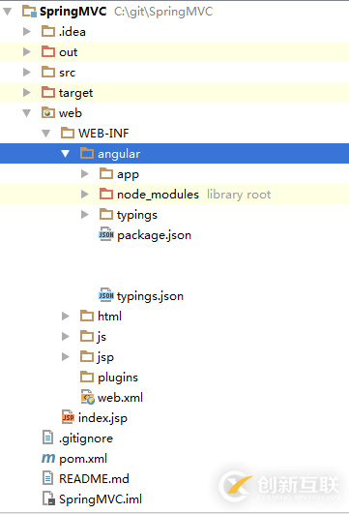The image size is (349, 514).
Task: Click the red excluded out folder icon
Action: click(x=48, y=52)
